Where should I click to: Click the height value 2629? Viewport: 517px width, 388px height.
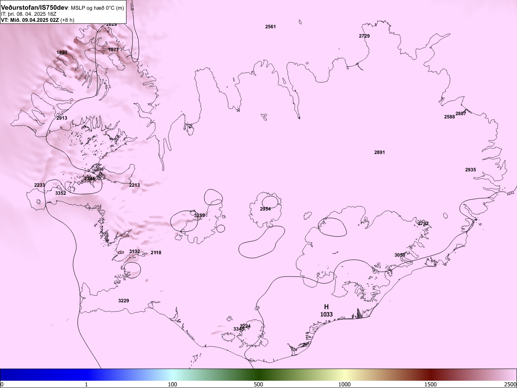pos(111,25)
